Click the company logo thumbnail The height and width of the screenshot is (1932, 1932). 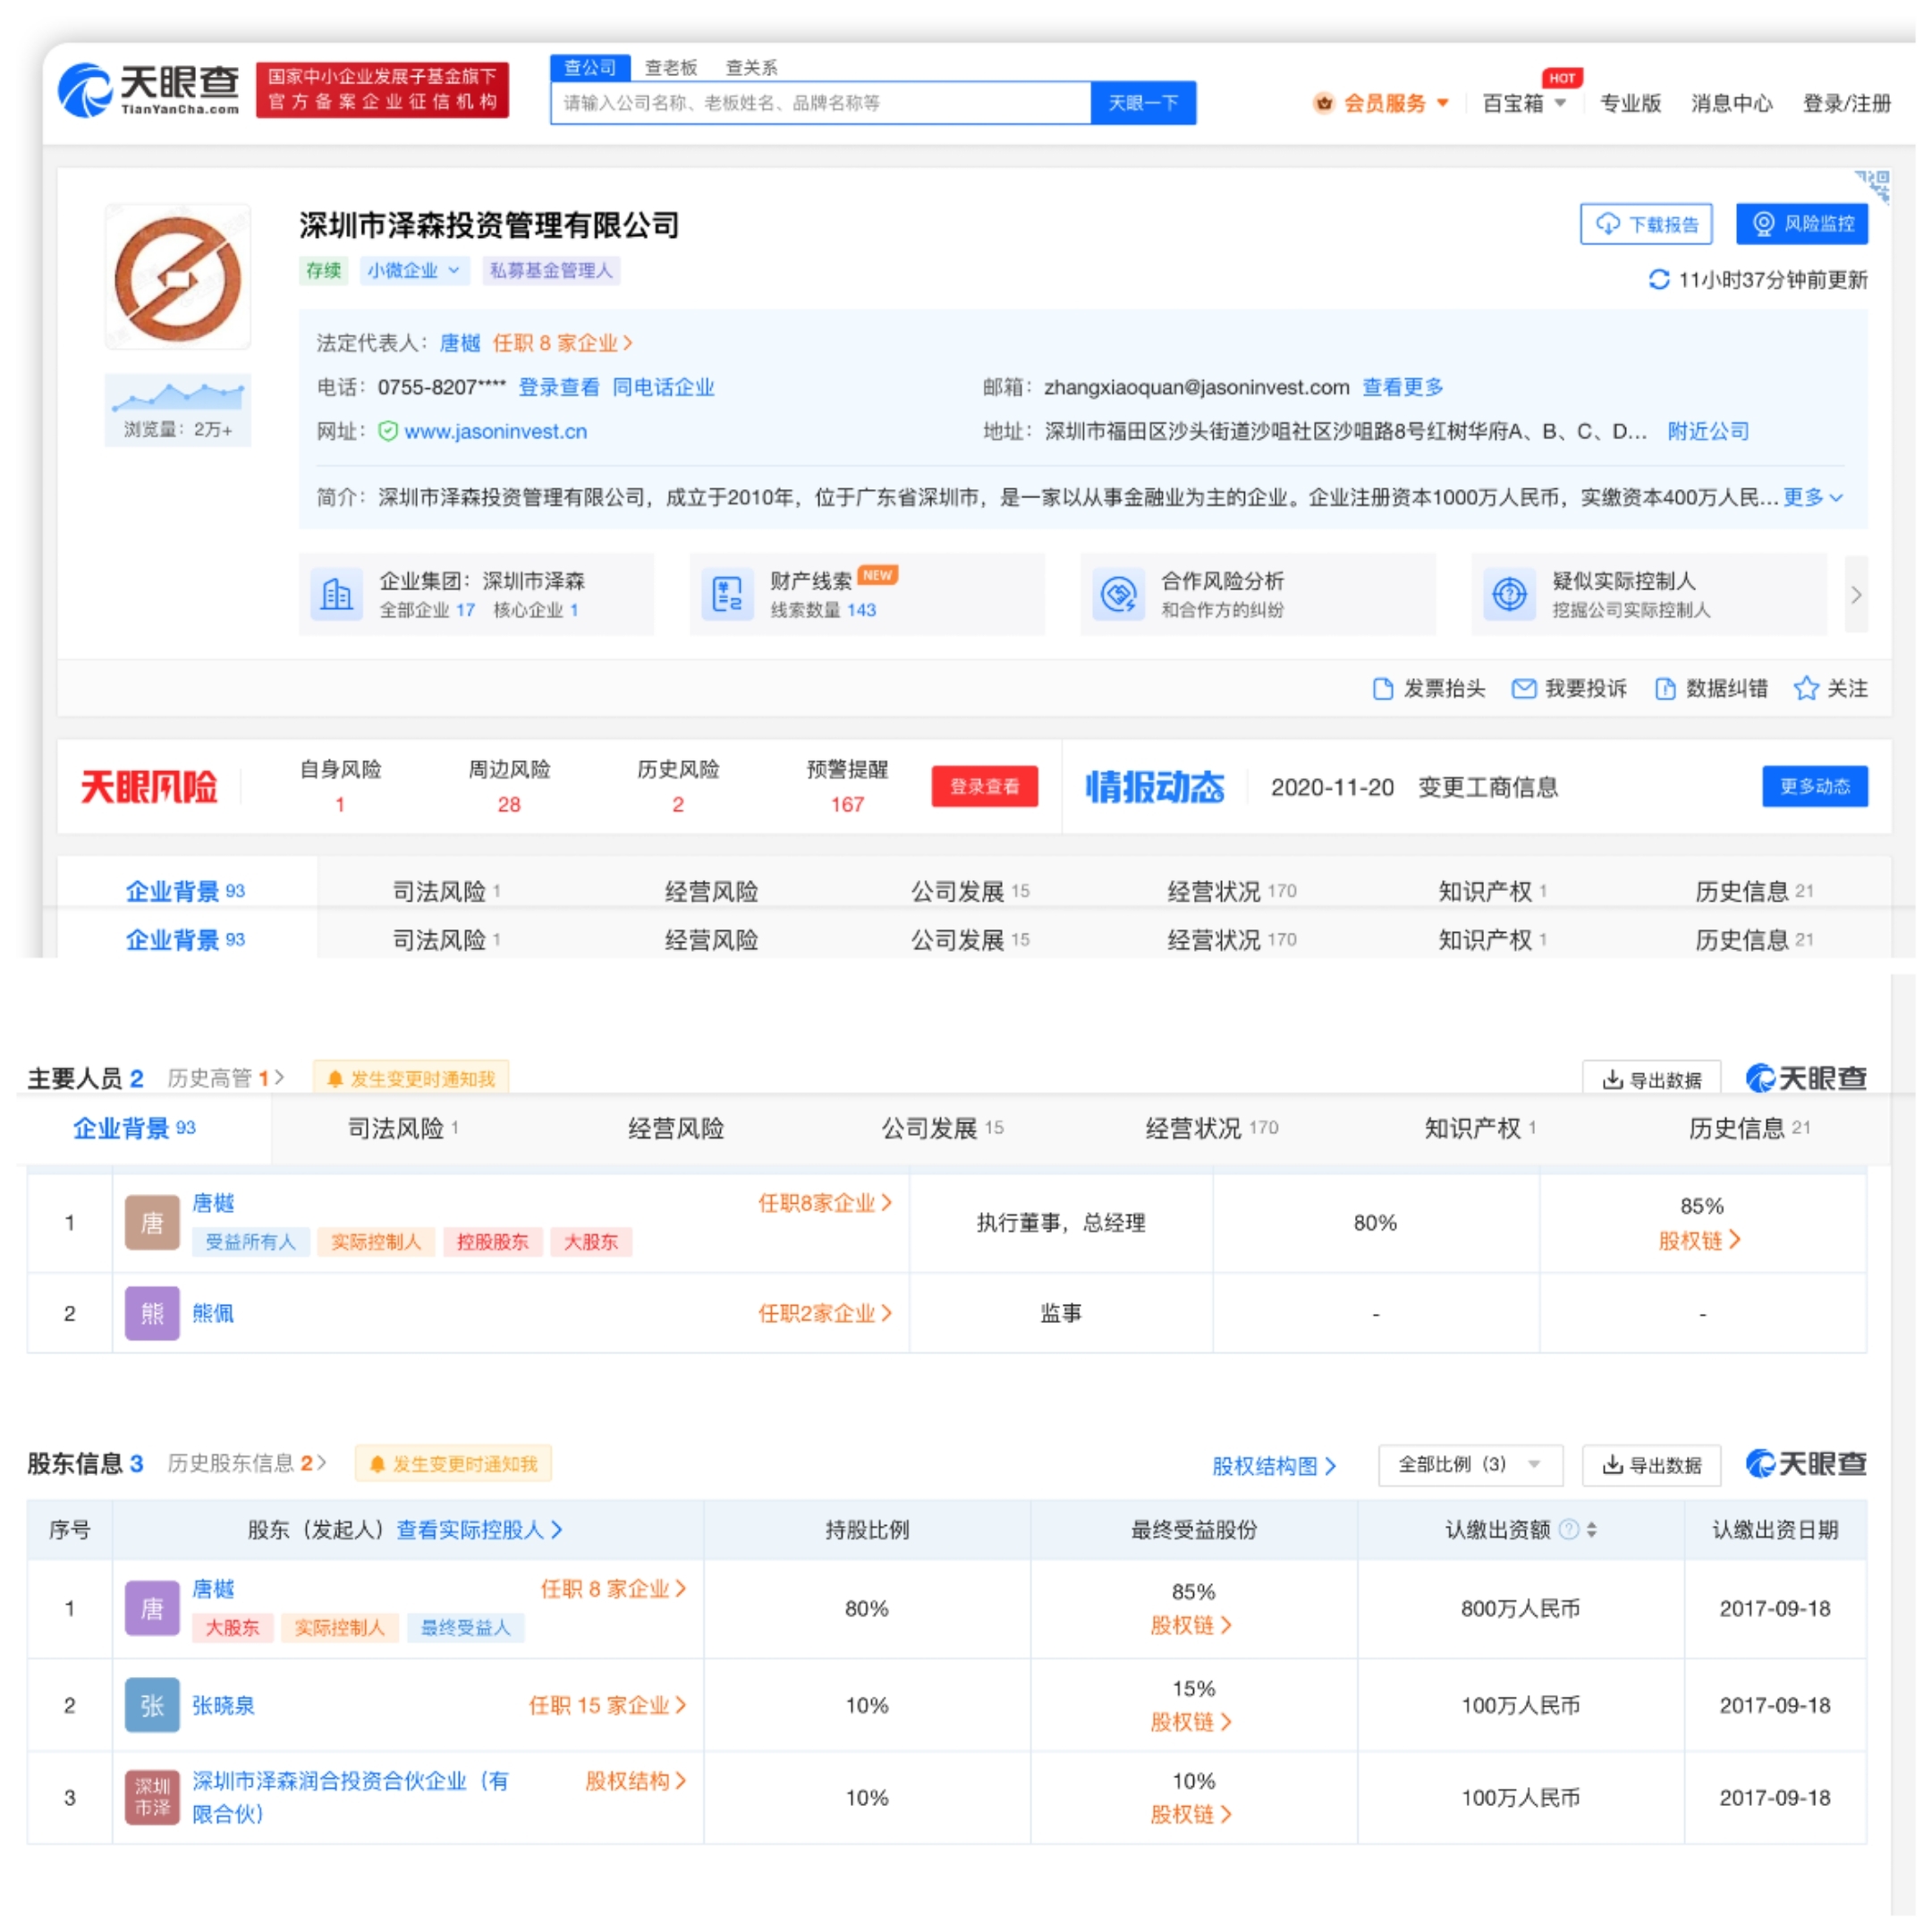pyautogui.click(x=178, y=278)
